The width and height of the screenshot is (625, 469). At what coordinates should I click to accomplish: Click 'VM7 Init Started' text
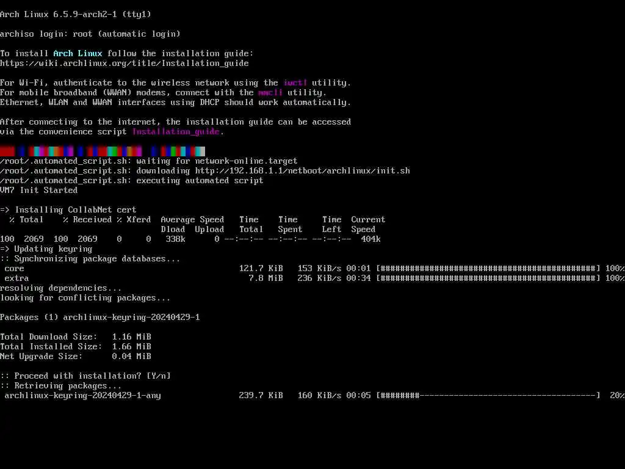point(38,191)
